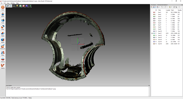Image resolution: width=183 pixels, height=99 pixels.
Task: Open the File menu
Action: pos(2,3)
